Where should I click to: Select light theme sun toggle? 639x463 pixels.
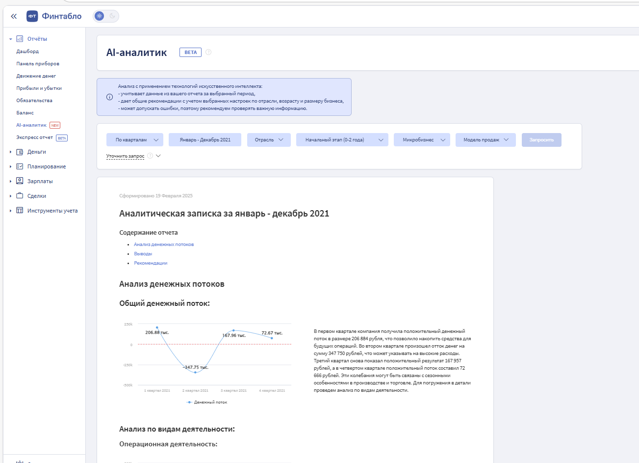100,16
